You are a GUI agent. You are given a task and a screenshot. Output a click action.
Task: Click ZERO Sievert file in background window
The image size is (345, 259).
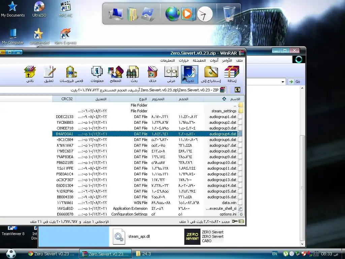204,236
